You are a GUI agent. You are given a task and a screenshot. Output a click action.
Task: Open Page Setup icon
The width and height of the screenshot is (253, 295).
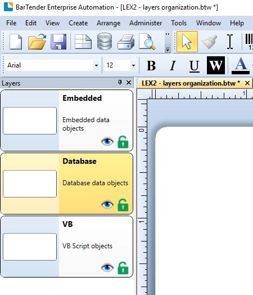83,42
